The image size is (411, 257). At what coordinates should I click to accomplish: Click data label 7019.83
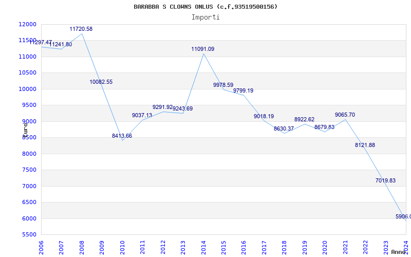(385, 180)
